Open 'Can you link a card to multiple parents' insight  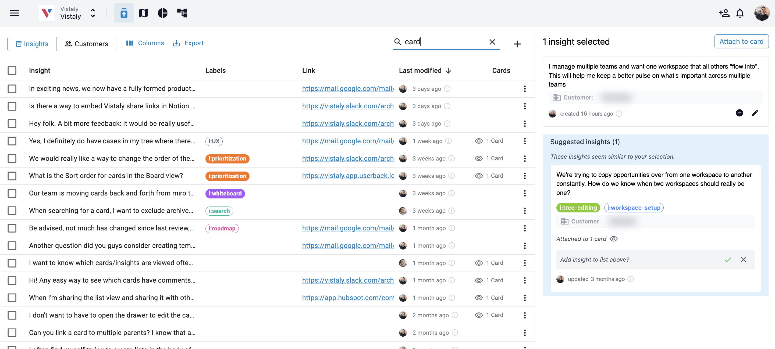112,333
